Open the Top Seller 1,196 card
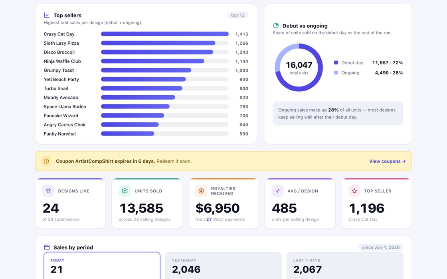 (x=377, y=203)
